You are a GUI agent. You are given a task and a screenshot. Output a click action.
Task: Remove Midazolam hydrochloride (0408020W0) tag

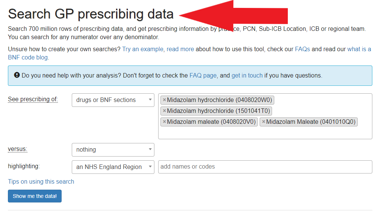pyautogui.click(x=164, y=100)
